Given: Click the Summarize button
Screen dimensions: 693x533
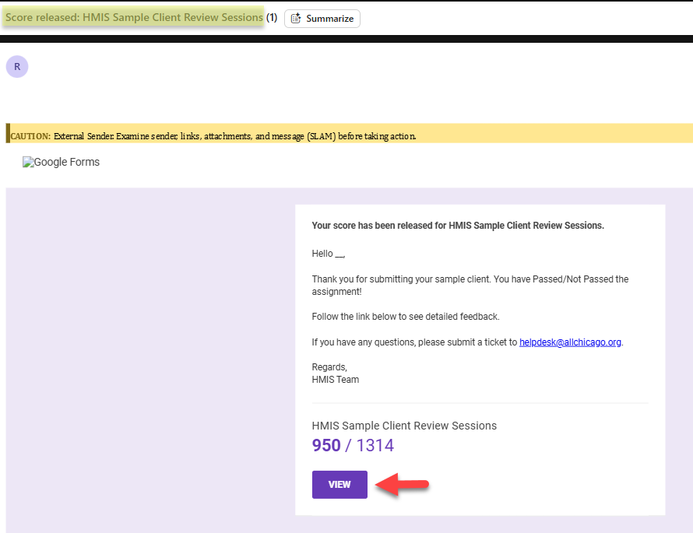Looking at the screenshot, I should coord(322,18).
